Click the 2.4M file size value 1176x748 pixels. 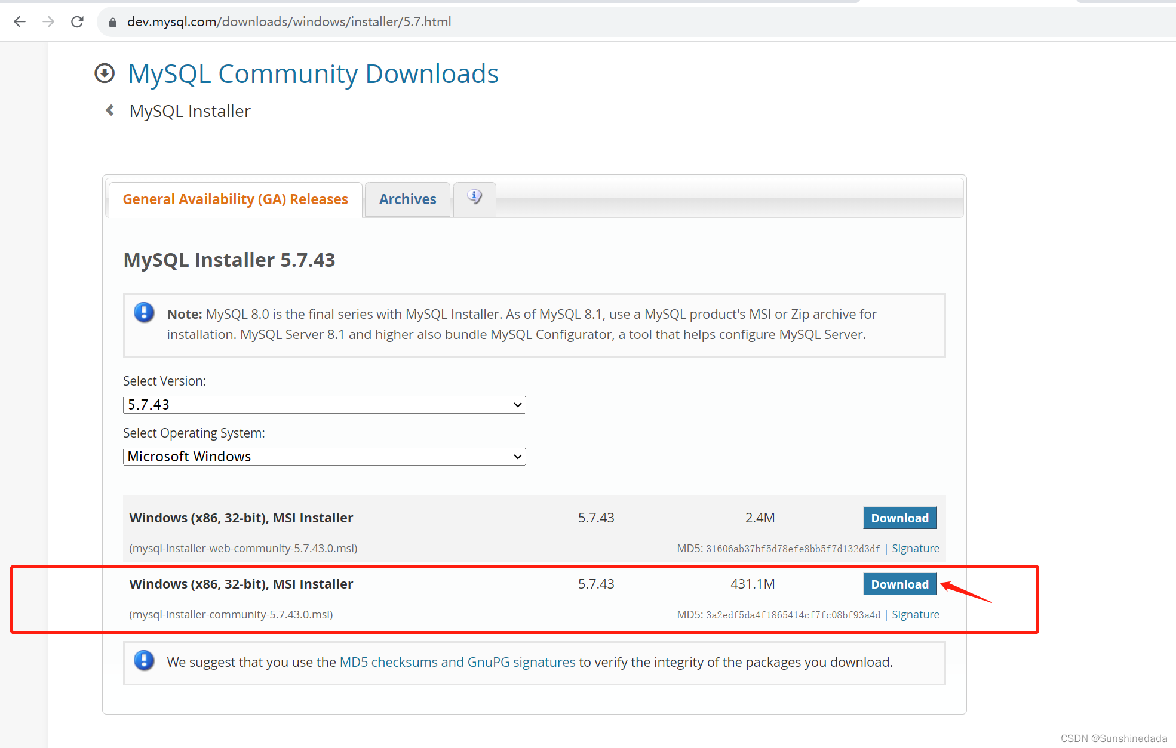click(x=760, y=518)
